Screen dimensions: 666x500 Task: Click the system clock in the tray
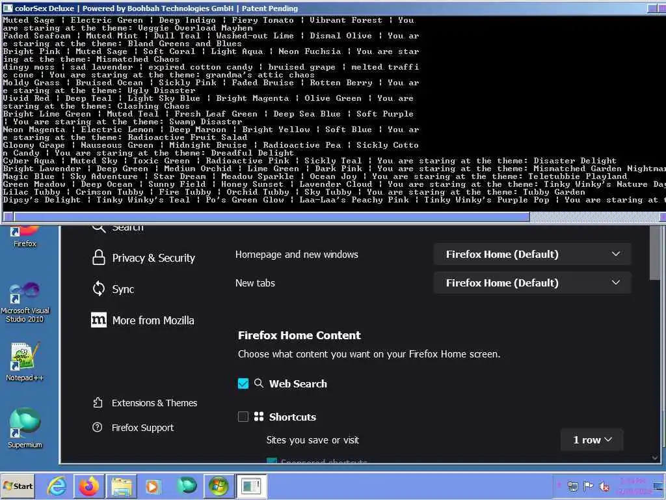pyautogui.click(x=633, y=486)
